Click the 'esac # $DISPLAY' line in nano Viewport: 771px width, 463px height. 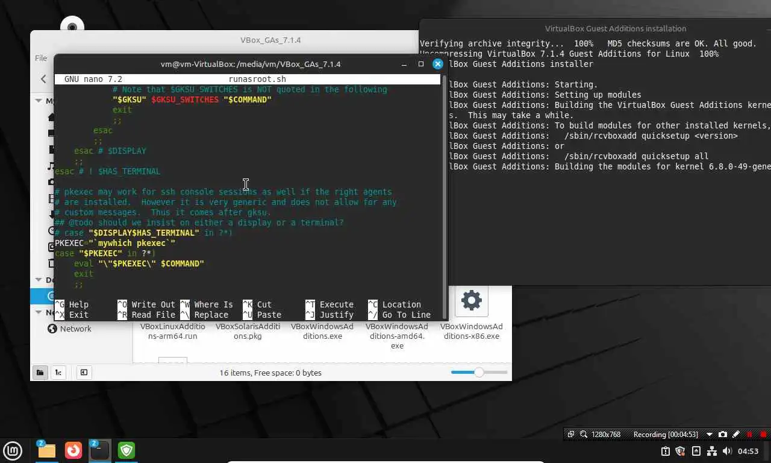pyautogui.click(x=110, y=151)
